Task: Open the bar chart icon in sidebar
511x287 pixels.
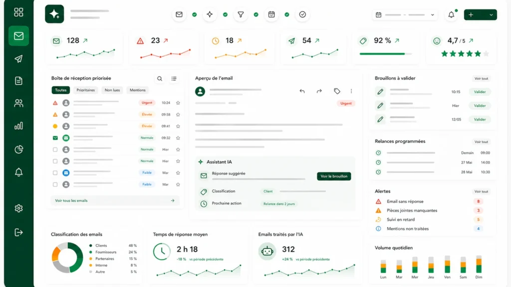Action: (x=18, y=126)
